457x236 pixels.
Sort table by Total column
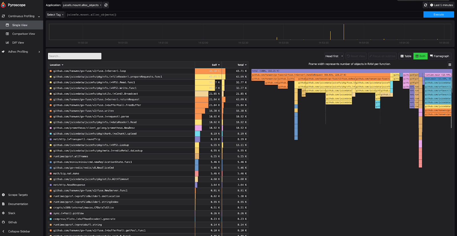pos(242,65)
